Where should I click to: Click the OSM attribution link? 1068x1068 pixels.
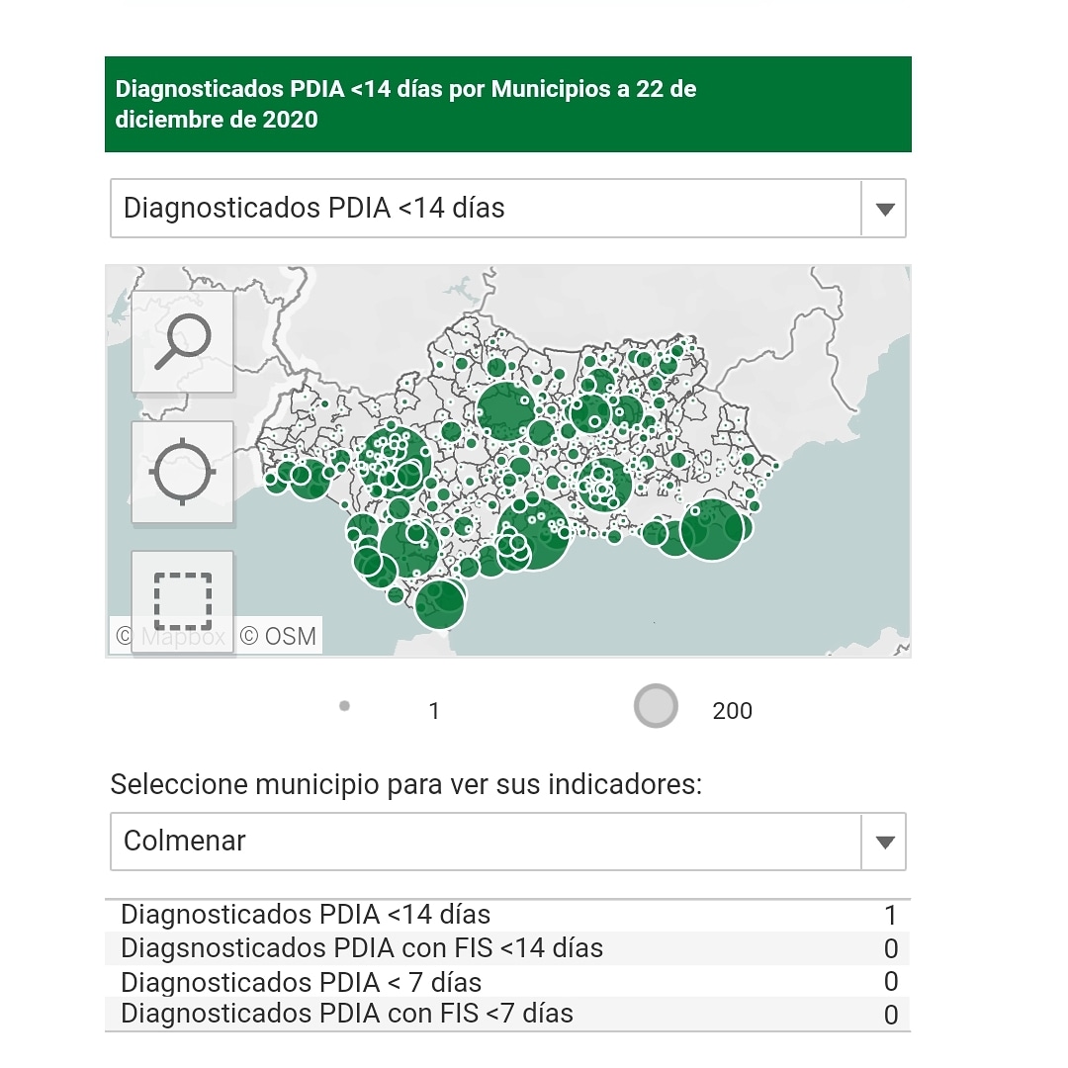(x=278, y=636)
